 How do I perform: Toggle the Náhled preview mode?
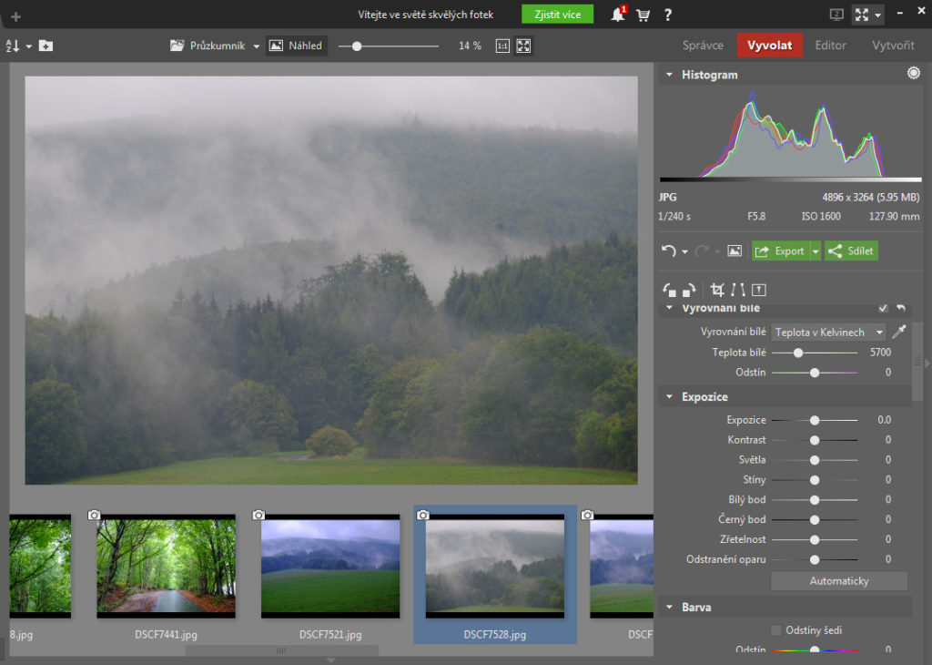(297, 46)
